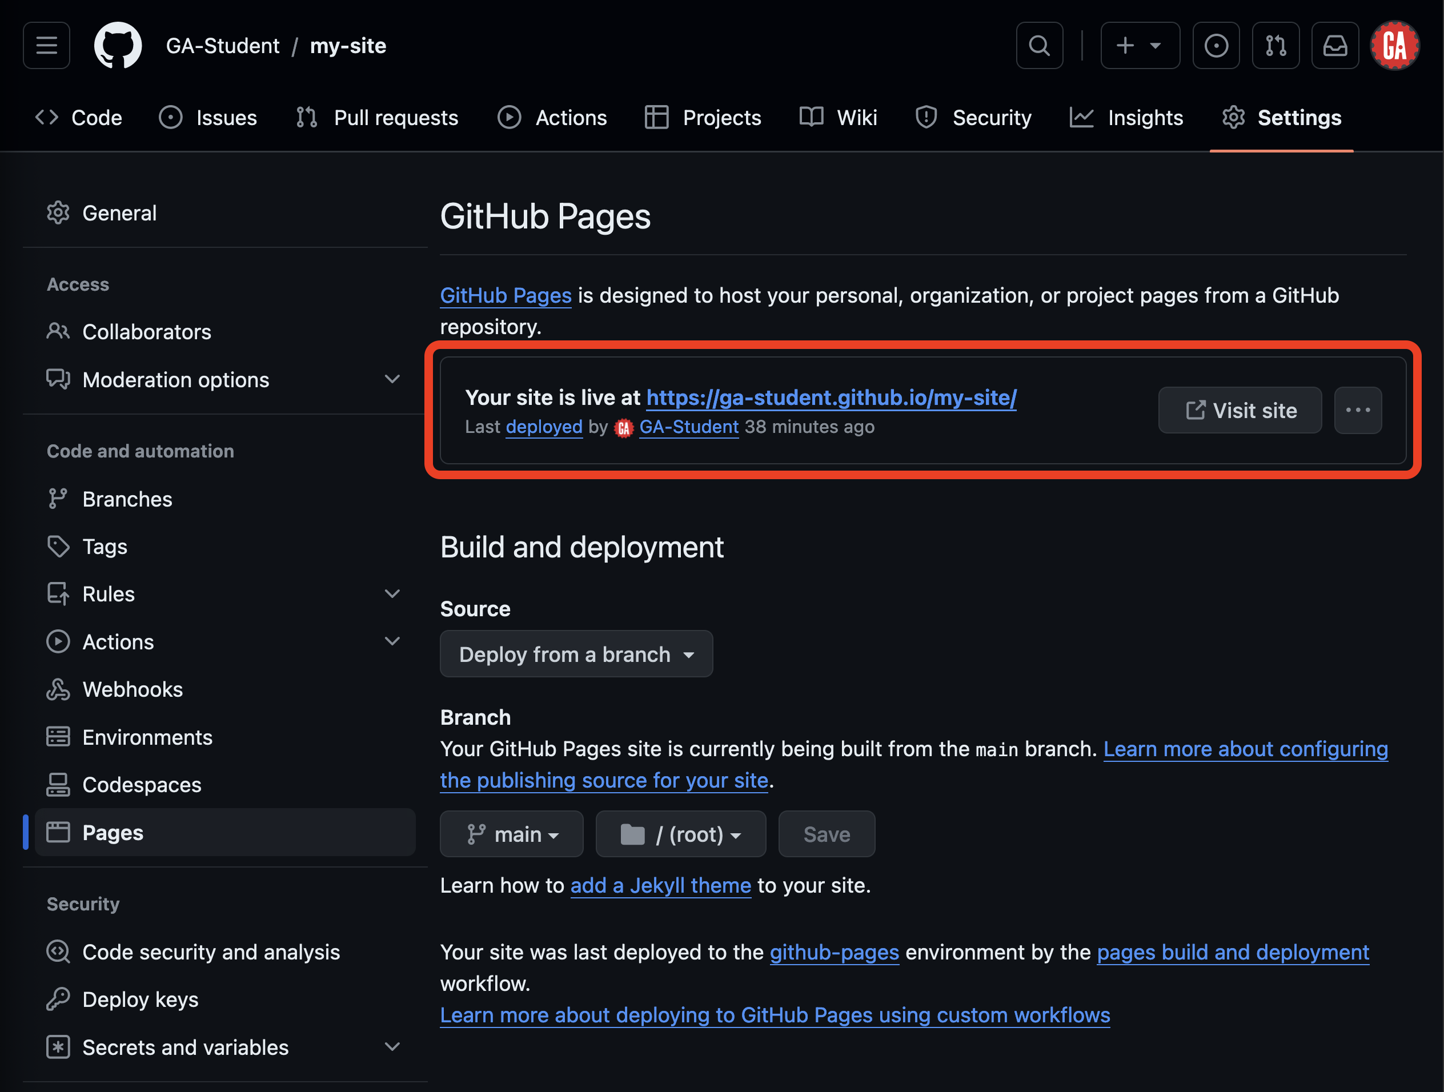Click the GA profile avatar icon

coord(1395,45)
